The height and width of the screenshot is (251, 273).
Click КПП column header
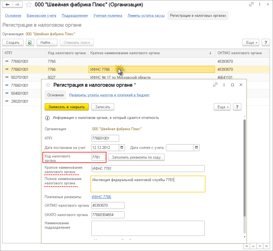click(x=24, y=53)
